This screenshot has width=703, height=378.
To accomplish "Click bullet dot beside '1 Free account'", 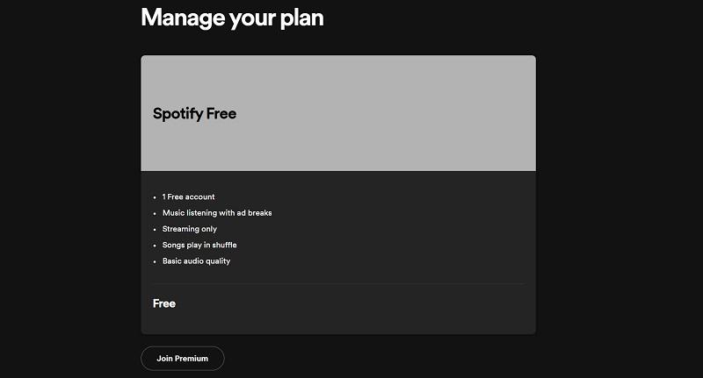I will tap(155, 197).
